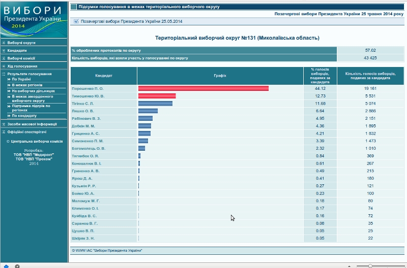407x268 pixels.
Task: Select candidate Тігіпко С. Л.
Action: 82,104
